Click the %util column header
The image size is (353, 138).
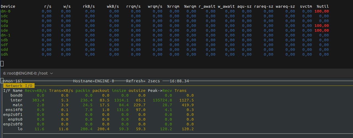point(323,6)
